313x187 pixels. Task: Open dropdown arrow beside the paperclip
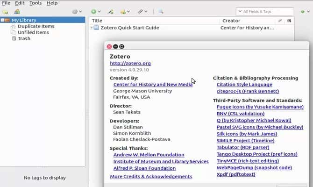[146, 12]
